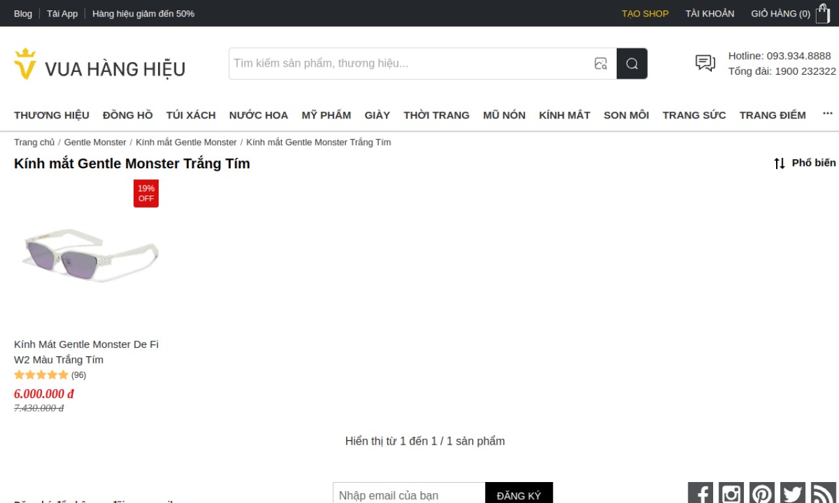
Task: Go to Gentle Monster breadcrumb
Action: (x=95, y=142)
